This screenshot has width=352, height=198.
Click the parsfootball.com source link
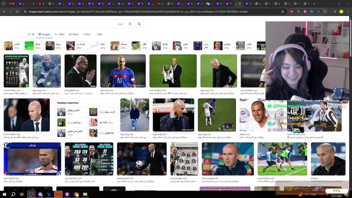(x=72, y=90)
